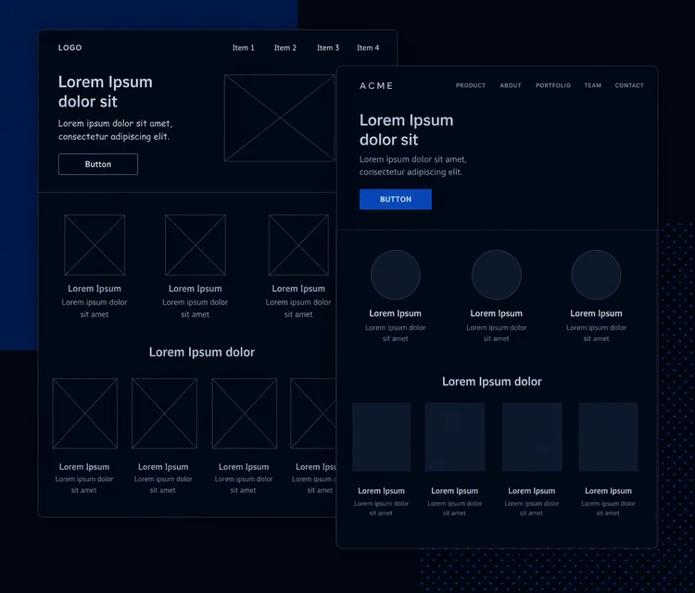Click the 'Lorem Ipsum dolor sit' hero title in the ACME window

(407, 130)
